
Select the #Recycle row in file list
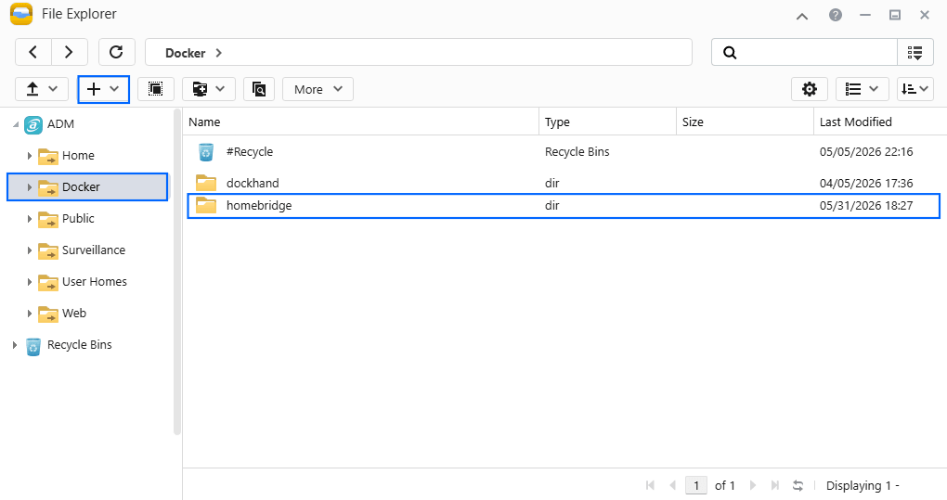[x=564, y=152]
